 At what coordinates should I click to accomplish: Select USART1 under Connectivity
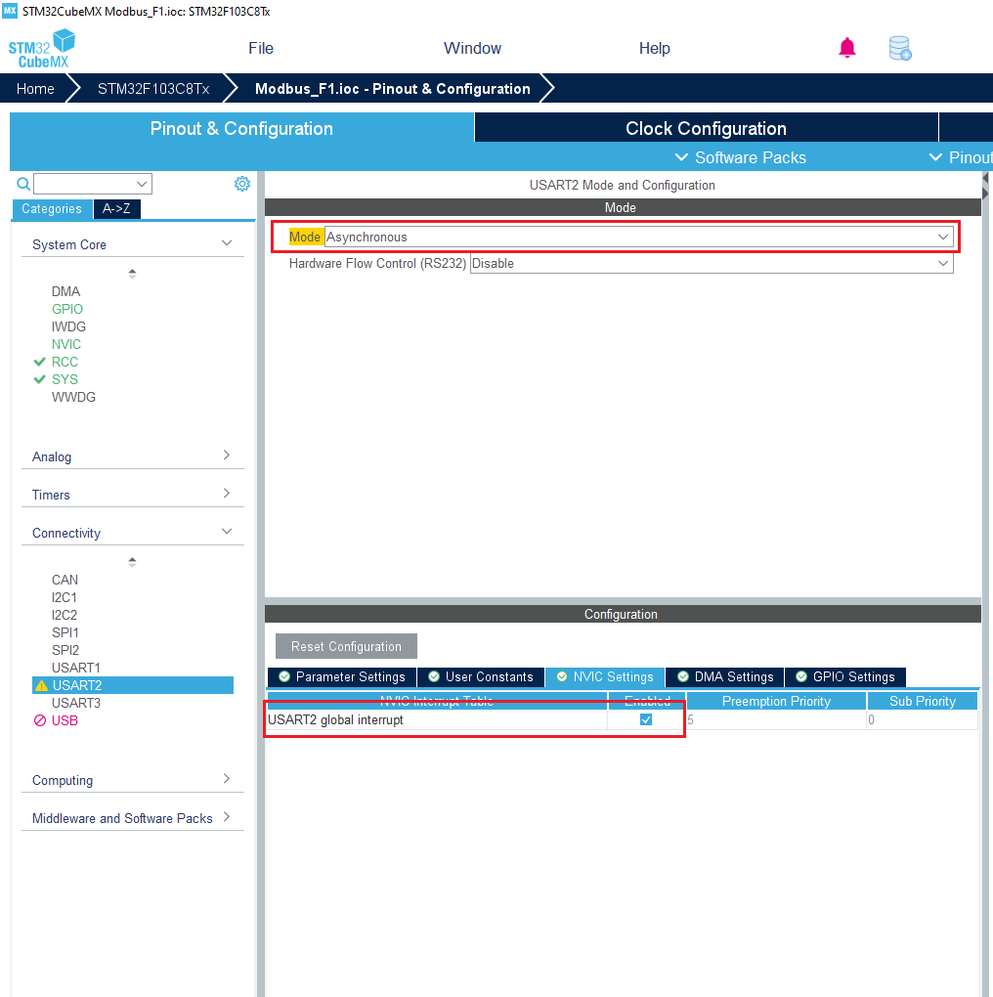tap(75, 668)
